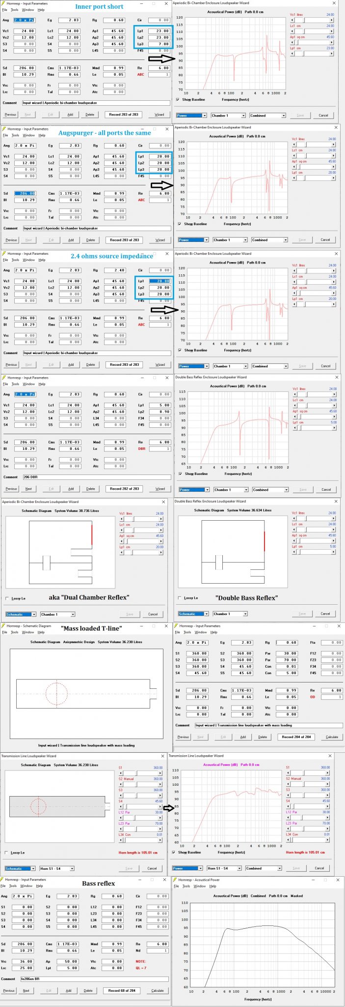345x1007 pixels.
Task: Enable Lossy Le in Aperiodic Bi-Chamber schematic wizard
Action: (x=7, y=598)
